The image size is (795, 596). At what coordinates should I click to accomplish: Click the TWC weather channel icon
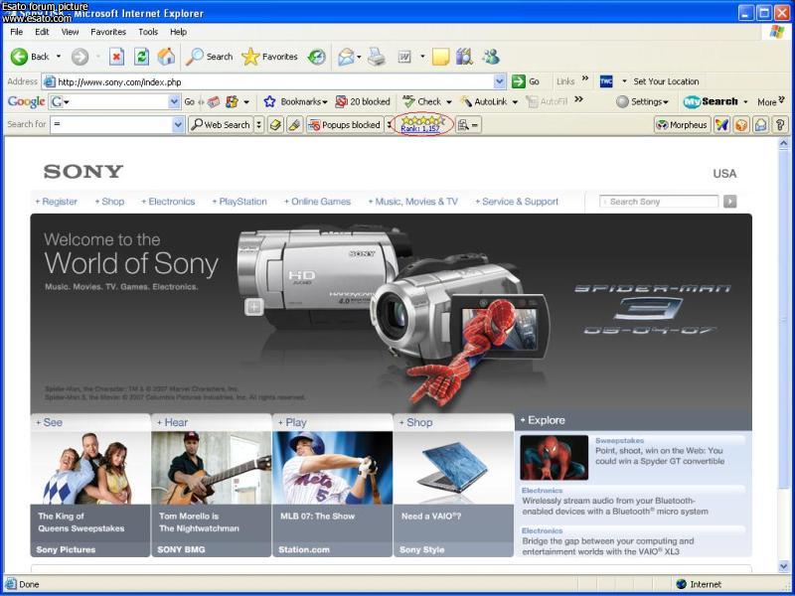(x=606, y=81)
